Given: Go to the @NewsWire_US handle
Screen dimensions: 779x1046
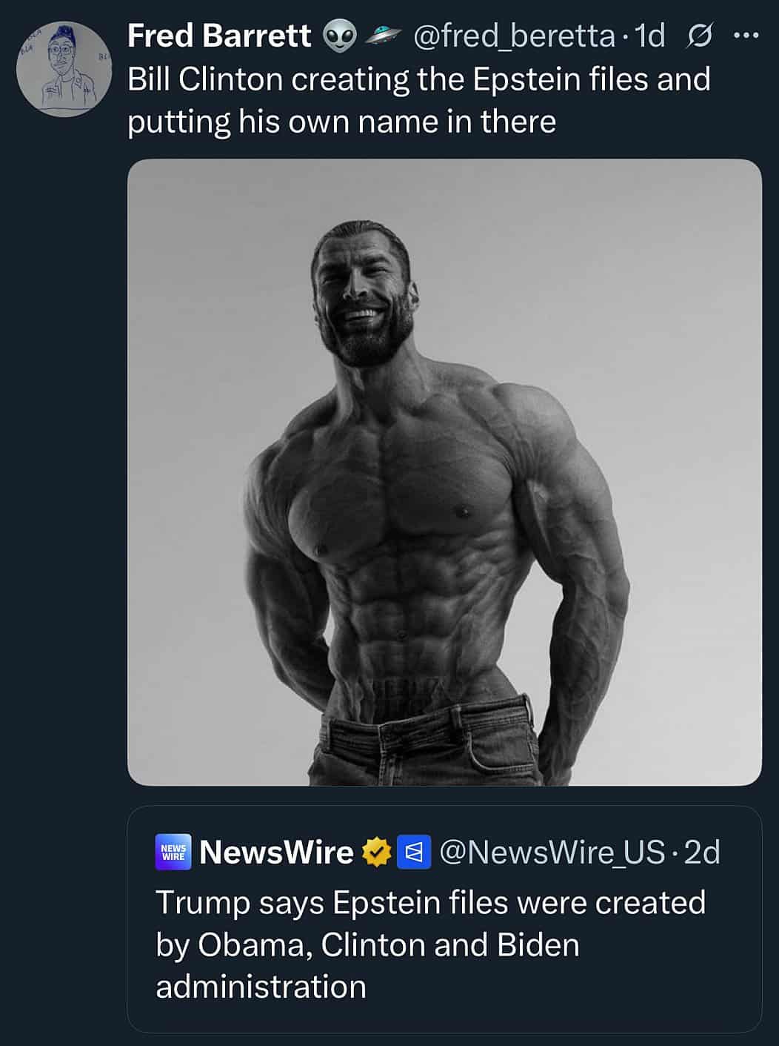Looking at the screenshot, I should (552, 853).
